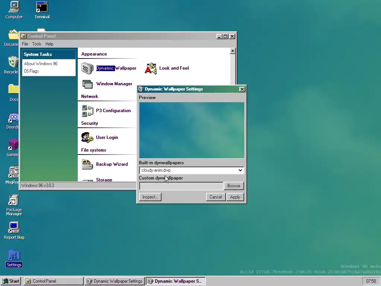381x286 pixels.
Task: Open the Computer desktop icon
Action: [14, 10]
